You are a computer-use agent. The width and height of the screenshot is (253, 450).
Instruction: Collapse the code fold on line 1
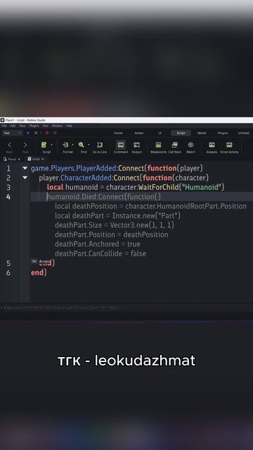(25, 168)
